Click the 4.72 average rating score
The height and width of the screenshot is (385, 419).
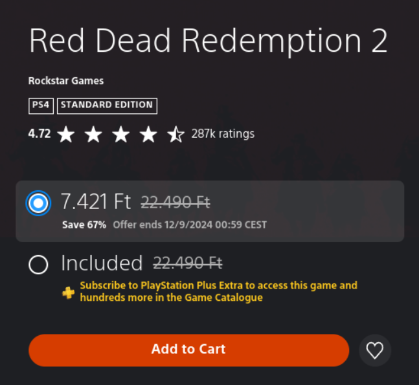click(x=40, y=134)
